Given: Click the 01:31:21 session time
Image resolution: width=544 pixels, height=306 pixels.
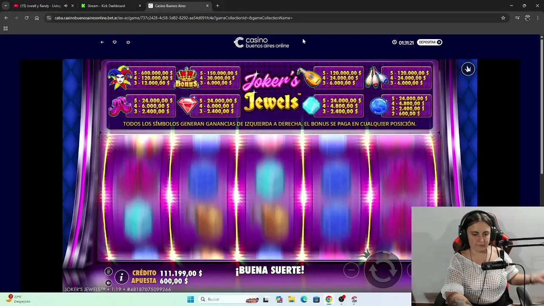Looking at the screenshot, I should tap(406, 42).
